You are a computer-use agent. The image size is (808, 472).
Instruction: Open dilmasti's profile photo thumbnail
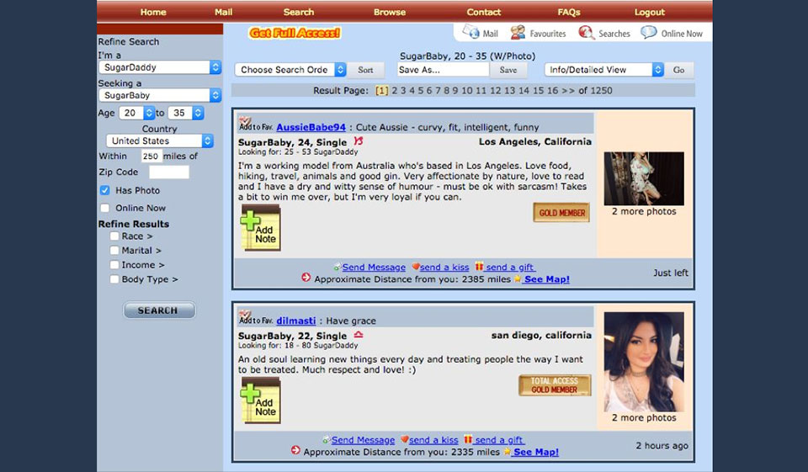tap(644, 362)
